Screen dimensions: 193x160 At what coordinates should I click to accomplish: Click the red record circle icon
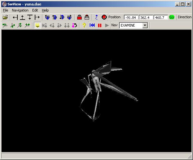104,17
